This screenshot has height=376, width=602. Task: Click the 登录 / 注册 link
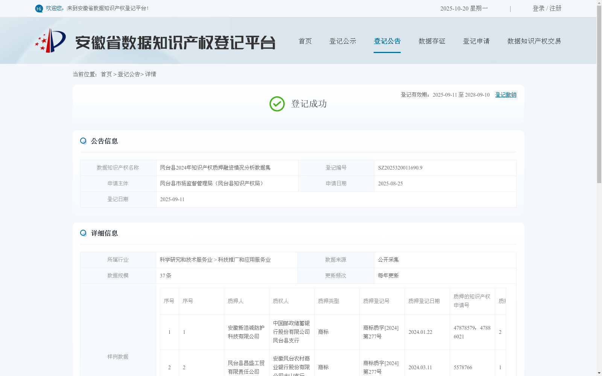tap(547, 8)
